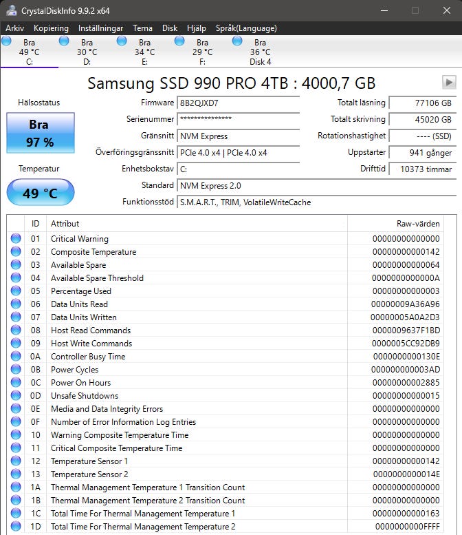Click status orb beside Unsafe Shutdowns attribute

click(16, 395)
